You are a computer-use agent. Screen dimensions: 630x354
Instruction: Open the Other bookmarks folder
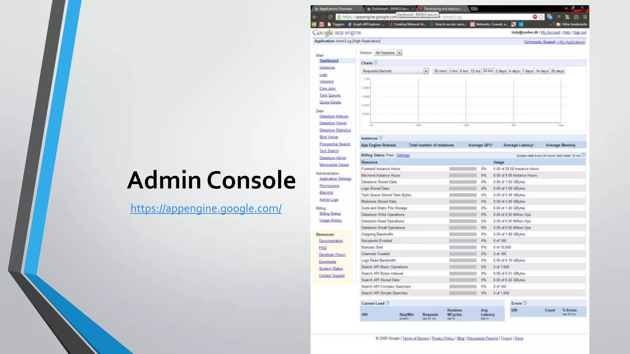pos(572,24)
